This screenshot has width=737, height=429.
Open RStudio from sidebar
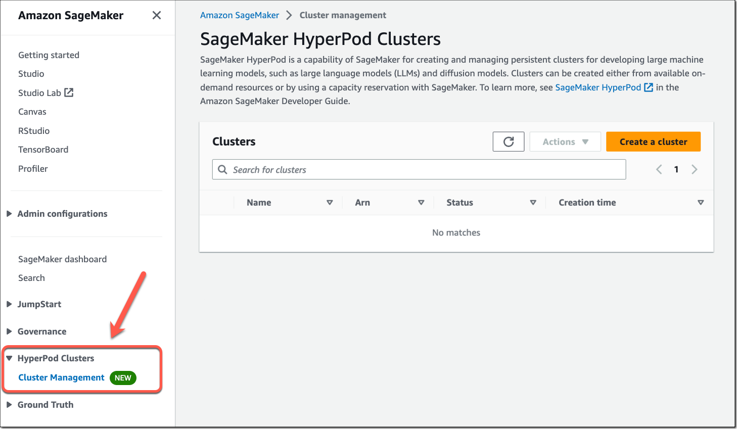click(34, 131)
